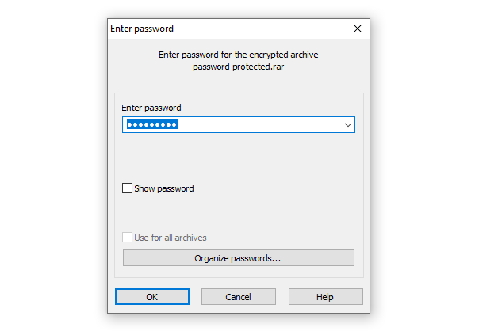This screenshot has width=479, height=335.
Task: Open the password history dropdown arrow
Action: (347, 125)
